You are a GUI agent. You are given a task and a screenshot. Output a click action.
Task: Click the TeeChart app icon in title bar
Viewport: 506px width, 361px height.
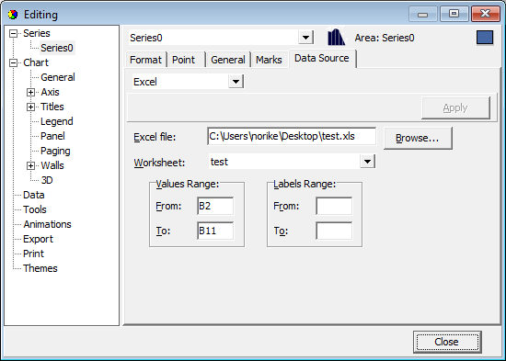click(x=13, y=15)
